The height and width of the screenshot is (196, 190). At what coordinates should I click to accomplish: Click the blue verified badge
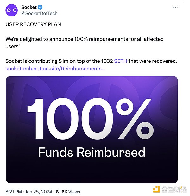click(41, 7)
